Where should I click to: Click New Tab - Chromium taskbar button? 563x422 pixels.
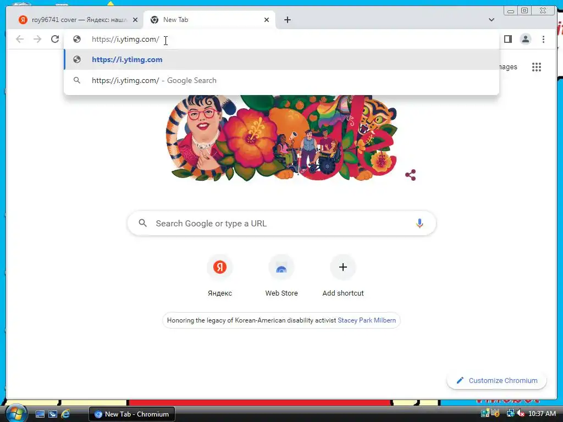[x=132, y=414]
